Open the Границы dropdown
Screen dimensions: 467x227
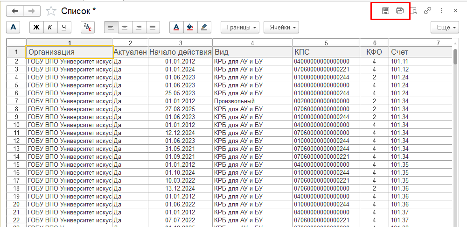[x=240, y=27]
